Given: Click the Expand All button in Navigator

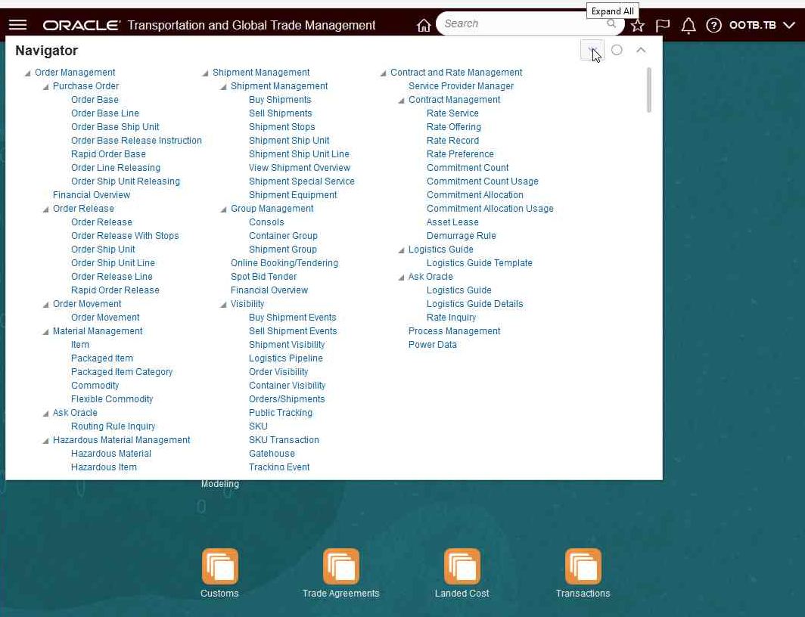Looking at the screenshot, I should point(592,50).
